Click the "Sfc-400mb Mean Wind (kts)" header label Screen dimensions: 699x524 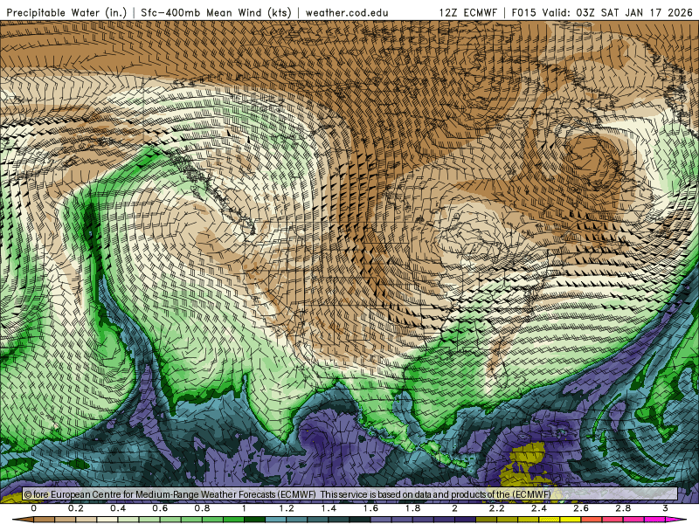pos(216,12)
